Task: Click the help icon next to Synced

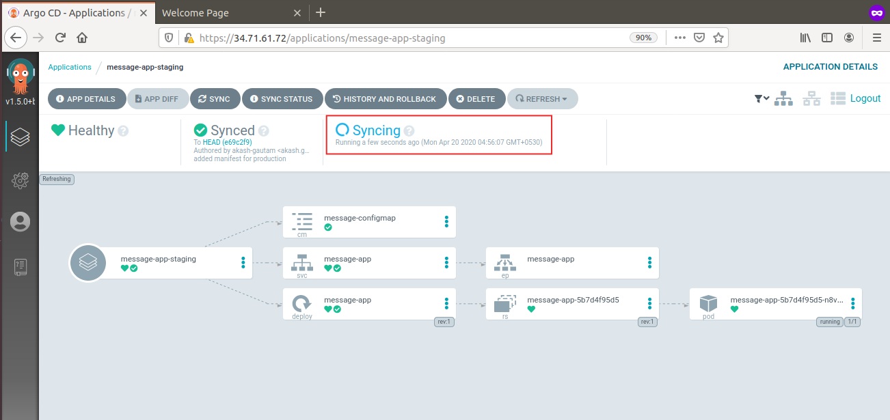Action: [x=264, y=131]
